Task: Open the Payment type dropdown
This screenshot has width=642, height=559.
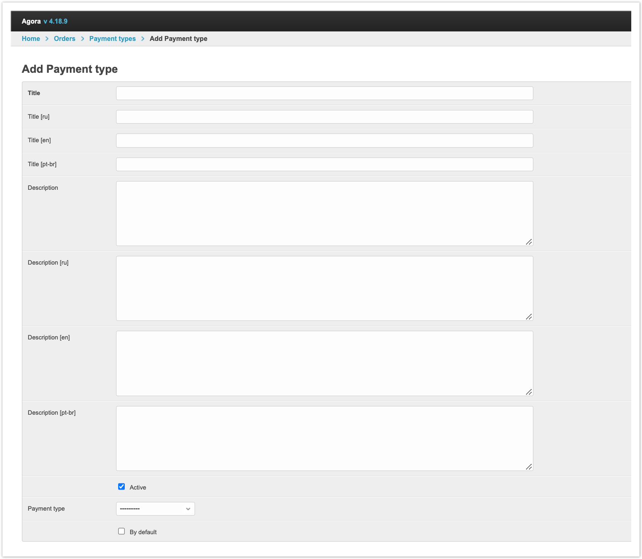Action: [155, 509]
